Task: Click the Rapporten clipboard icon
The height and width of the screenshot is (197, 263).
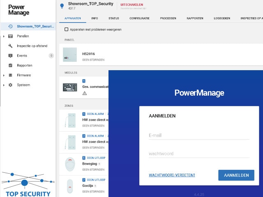Action: coord(10,65)
